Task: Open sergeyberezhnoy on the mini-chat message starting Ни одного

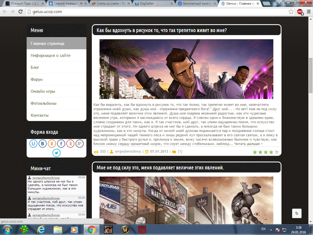Action: 46,178
